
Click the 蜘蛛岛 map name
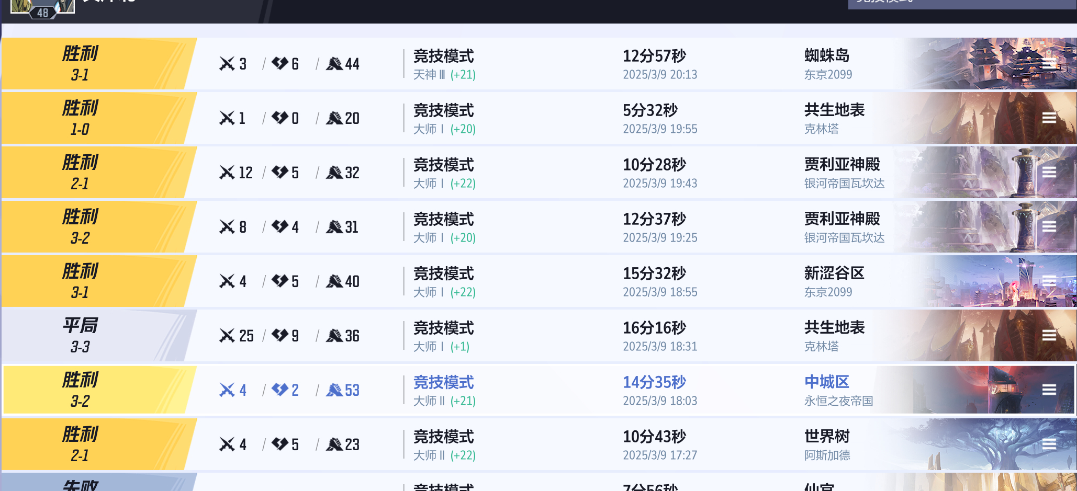[827, 55]
